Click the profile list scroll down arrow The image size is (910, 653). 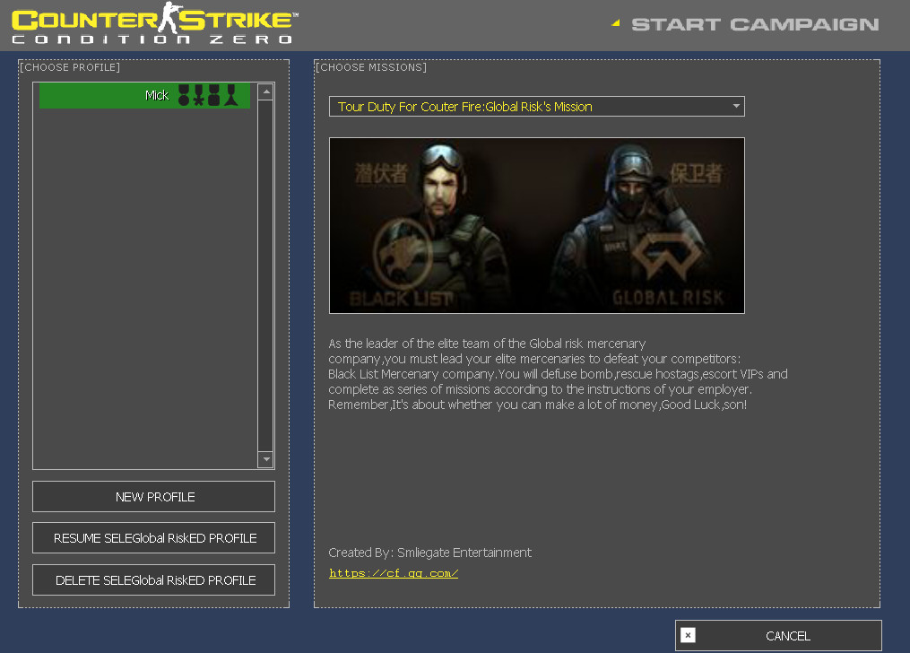pyautogui.click(x=265, y=459)
